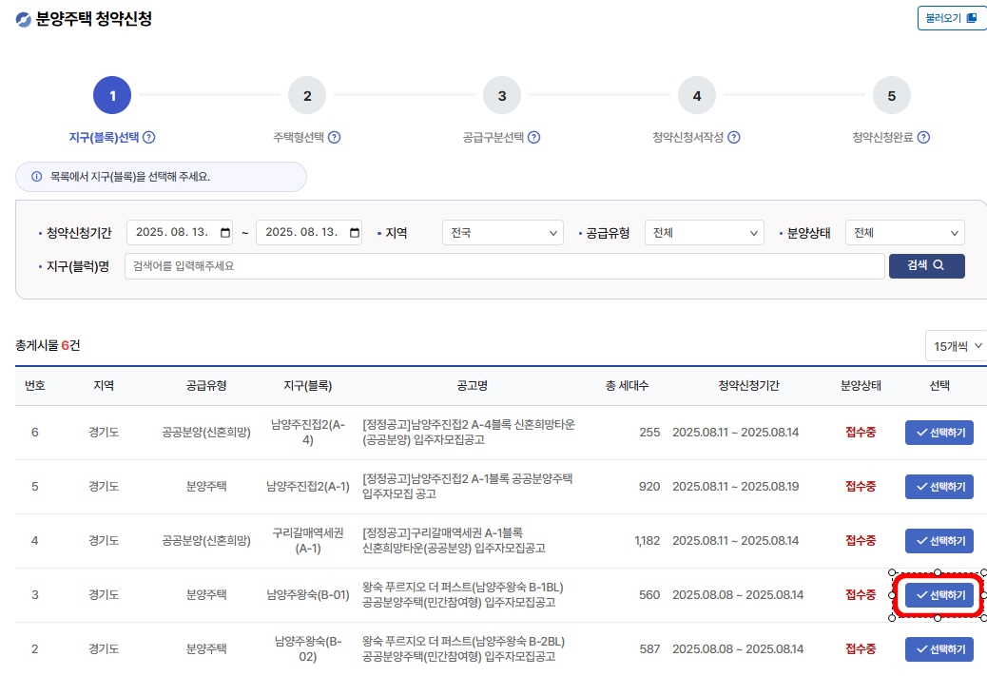The height and width of the screenshot is (676, 987).
Task: Click the 청약신청기간 column header
Action: click(x=748, y=386)
